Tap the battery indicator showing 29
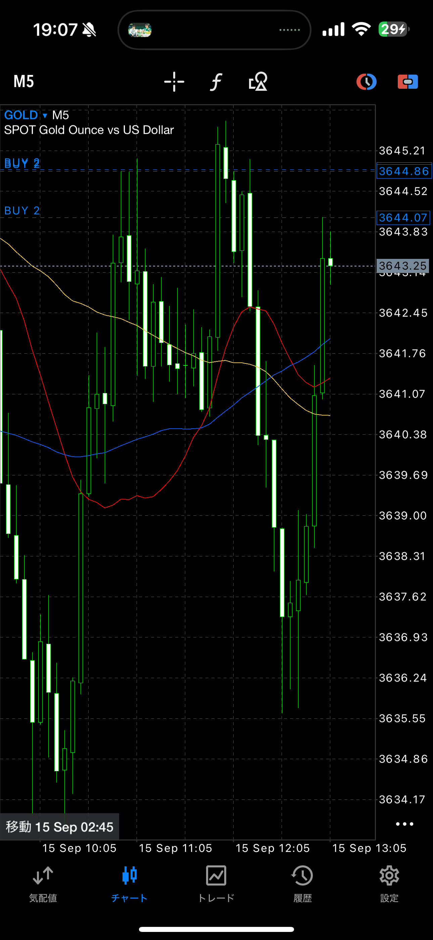 (x=394, y=29)
